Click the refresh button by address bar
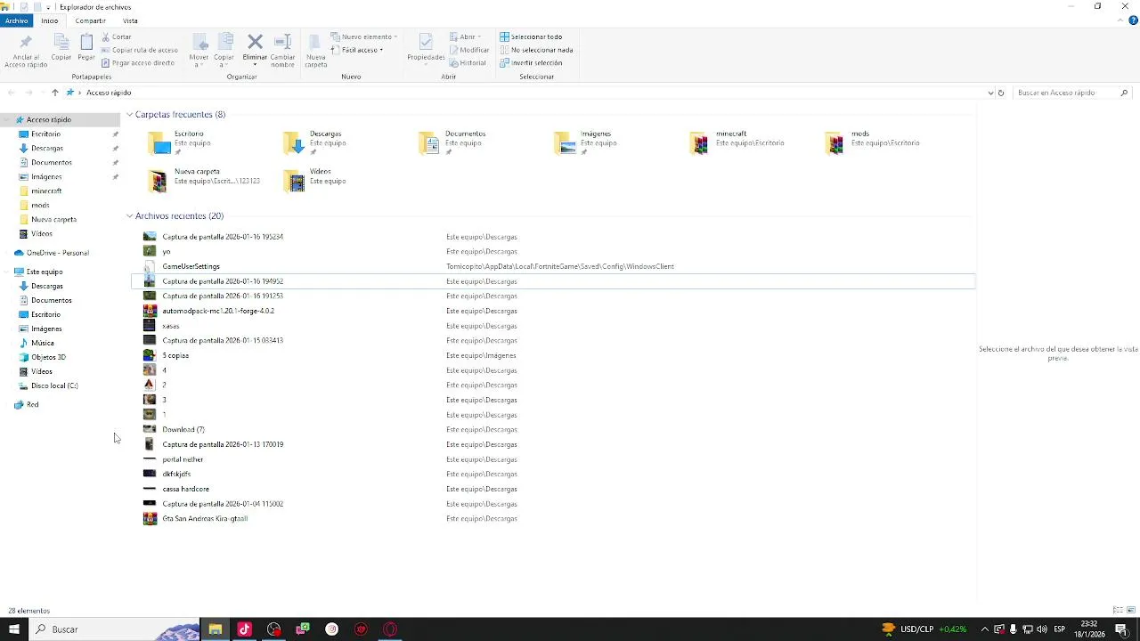1140x641 pixels. pos(1001,93)
